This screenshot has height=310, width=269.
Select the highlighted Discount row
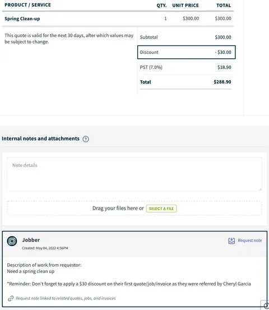click(x=187, y=52)
